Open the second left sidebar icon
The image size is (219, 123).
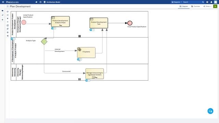2,15
